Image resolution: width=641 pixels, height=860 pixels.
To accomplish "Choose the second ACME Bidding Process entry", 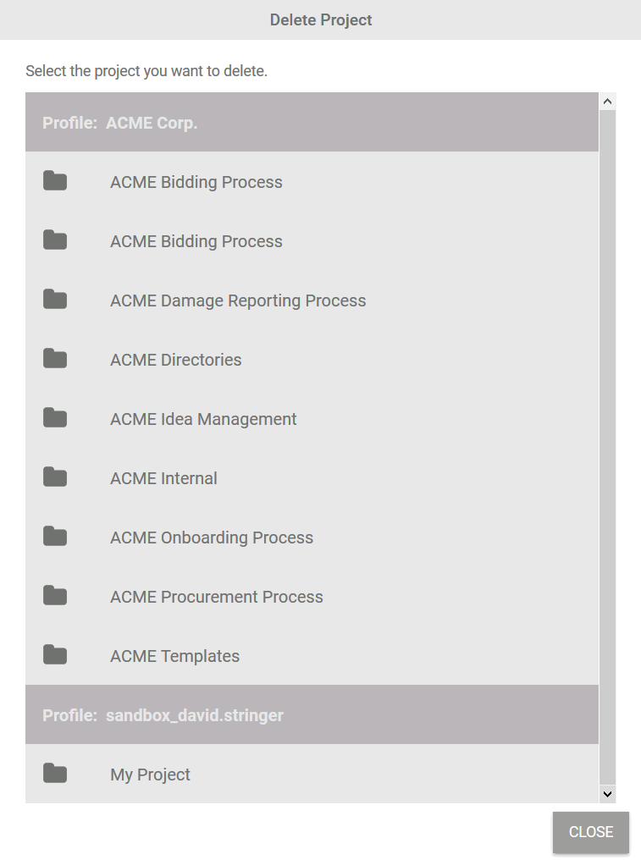I will click(x=196, y=241).
